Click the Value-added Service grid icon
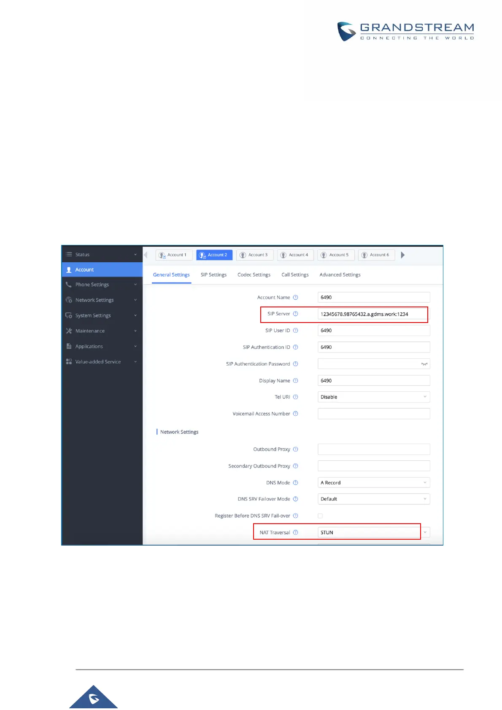Screen dimensions: 502x710 pyautogui.click(x=69, y=362)
